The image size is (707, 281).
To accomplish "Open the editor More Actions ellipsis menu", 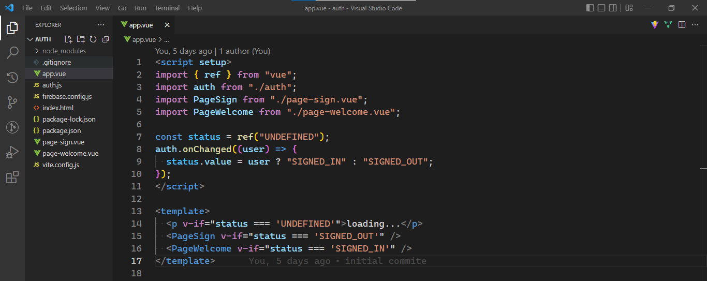I will pyautogui.click(x=695, y=25).
